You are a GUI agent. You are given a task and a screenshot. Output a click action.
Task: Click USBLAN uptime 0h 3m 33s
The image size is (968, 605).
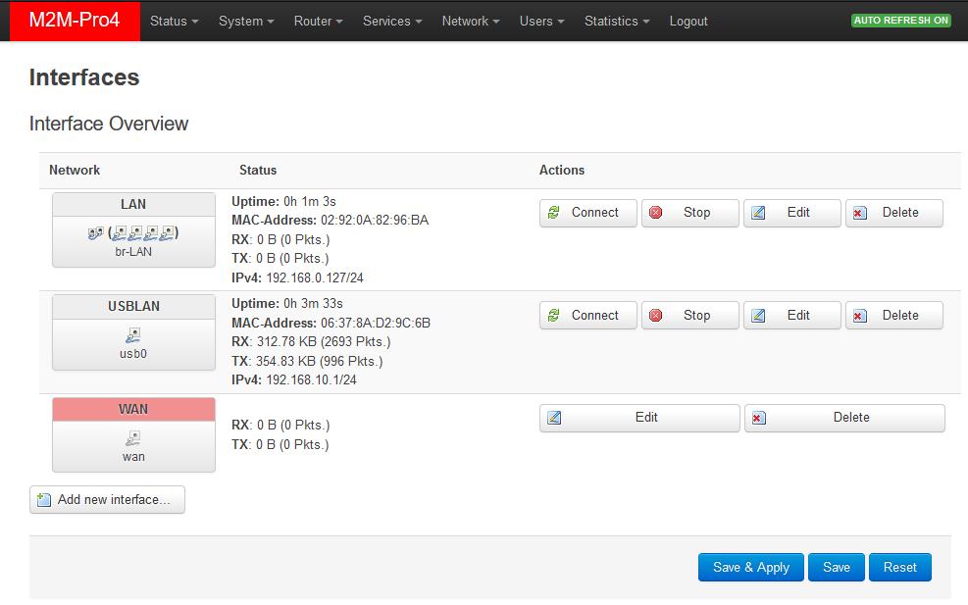[313, 303]
